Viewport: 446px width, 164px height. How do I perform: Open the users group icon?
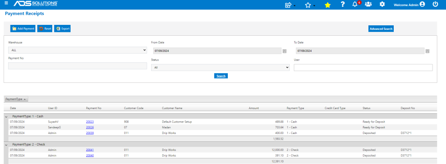tap(368, 4)
